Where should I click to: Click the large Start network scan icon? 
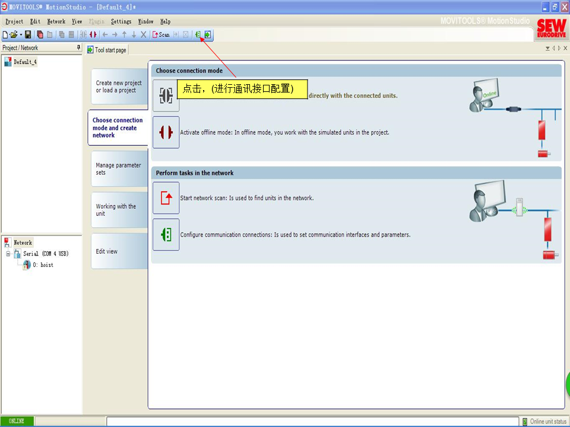tap(166, 198)
